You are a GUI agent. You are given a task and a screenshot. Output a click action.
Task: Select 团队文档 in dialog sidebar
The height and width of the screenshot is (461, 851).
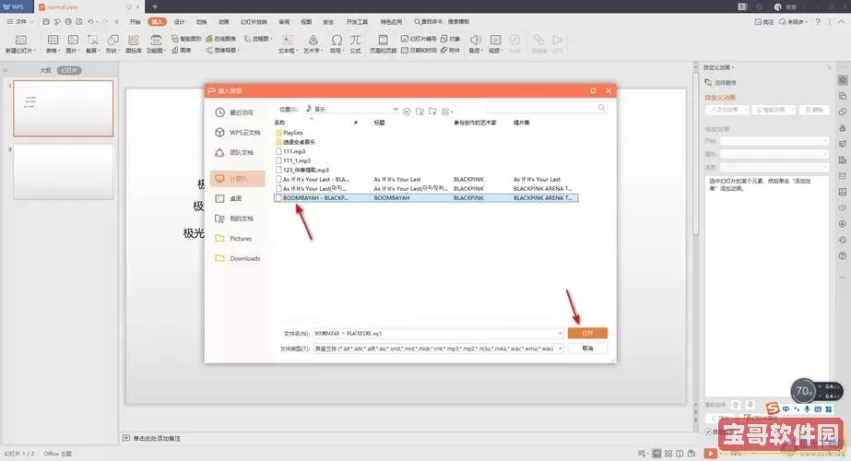coord(237,152)
